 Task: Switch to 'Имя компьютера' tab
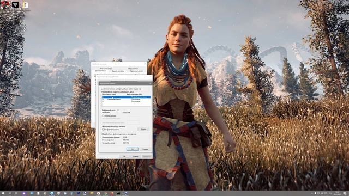click(106, 69)
